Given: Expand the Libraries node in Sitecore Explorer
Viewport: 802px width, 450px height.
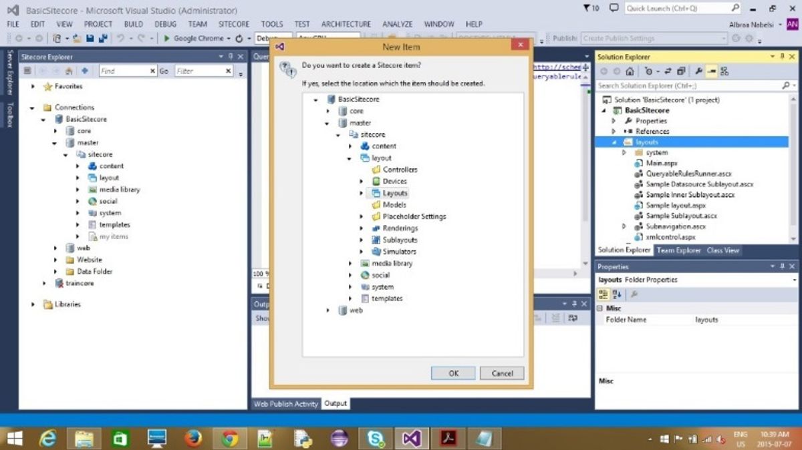Looking at the screenshot, I should pyautogui.click(x=32, y=304).
